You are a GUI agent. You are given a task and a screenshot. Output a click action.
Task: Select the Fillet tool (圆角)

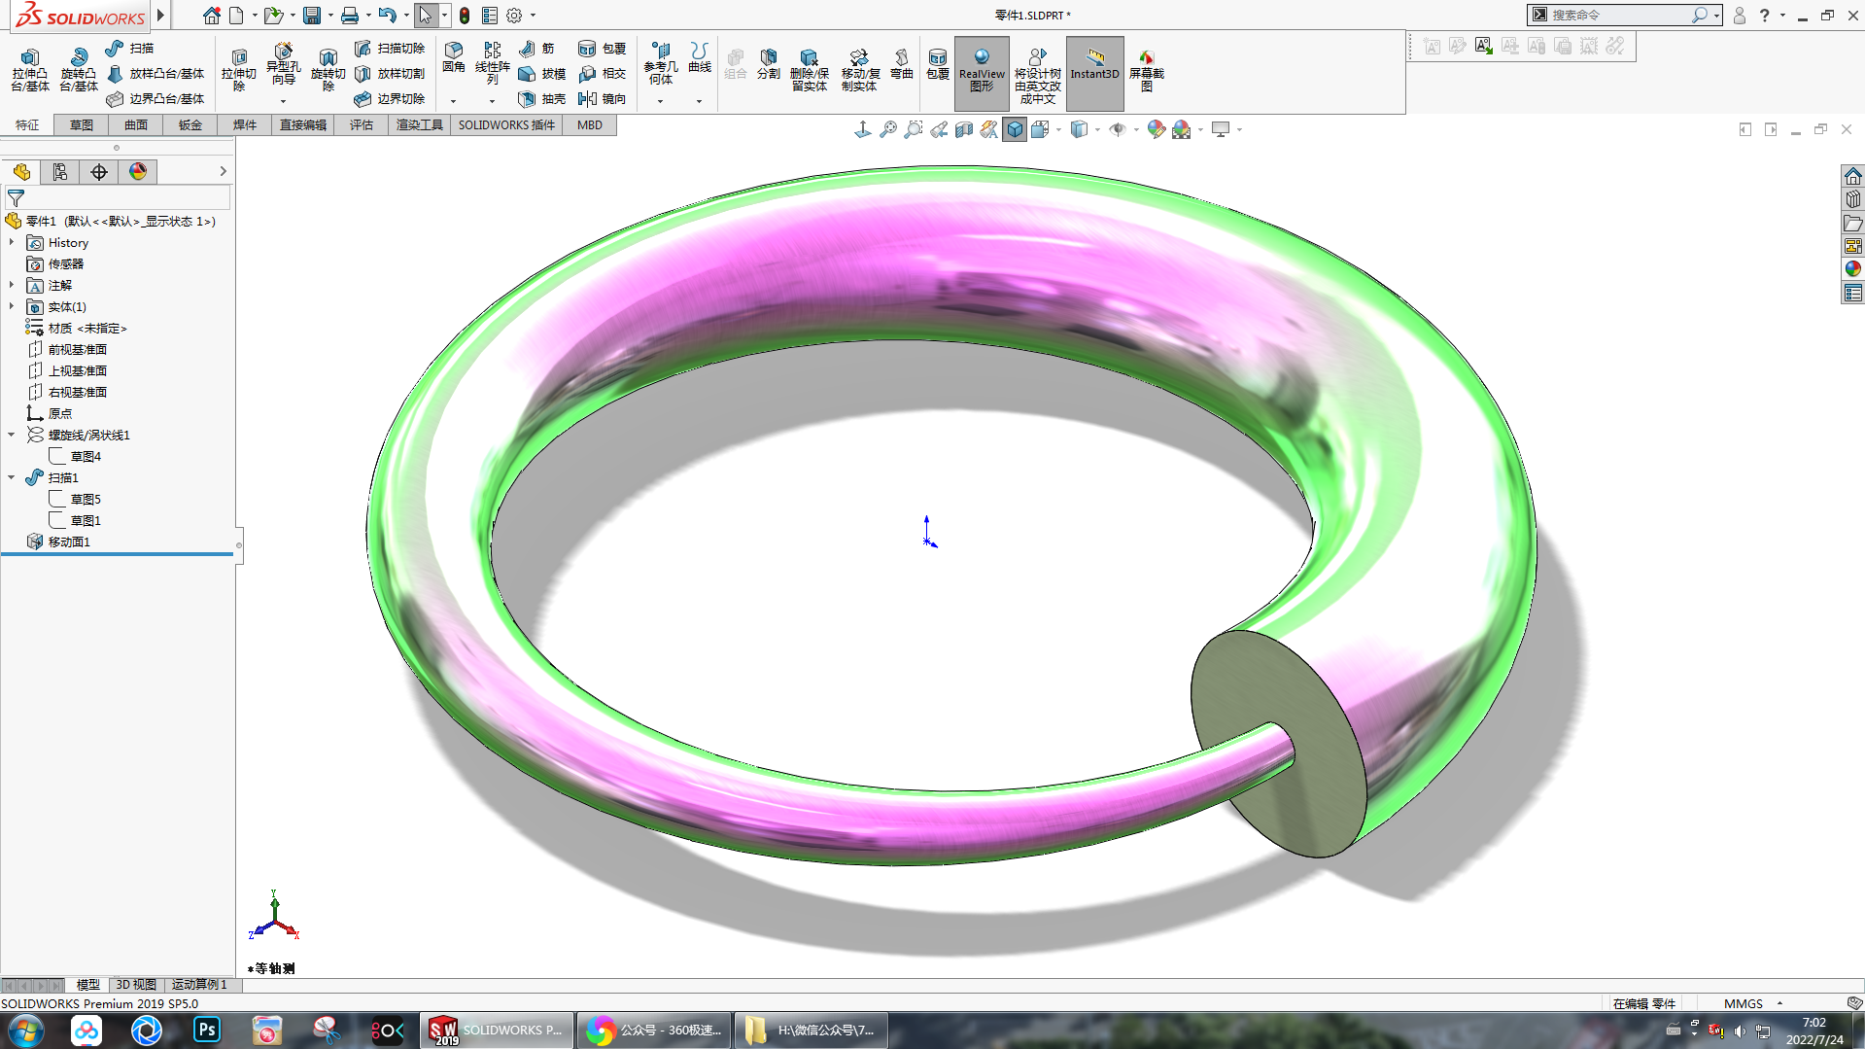click(453, 57)
